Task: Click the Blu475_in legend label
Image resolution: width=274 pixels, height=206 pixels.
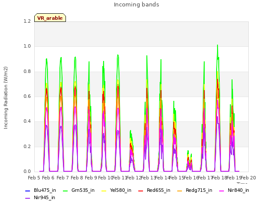Action: [x=45, y=190]
